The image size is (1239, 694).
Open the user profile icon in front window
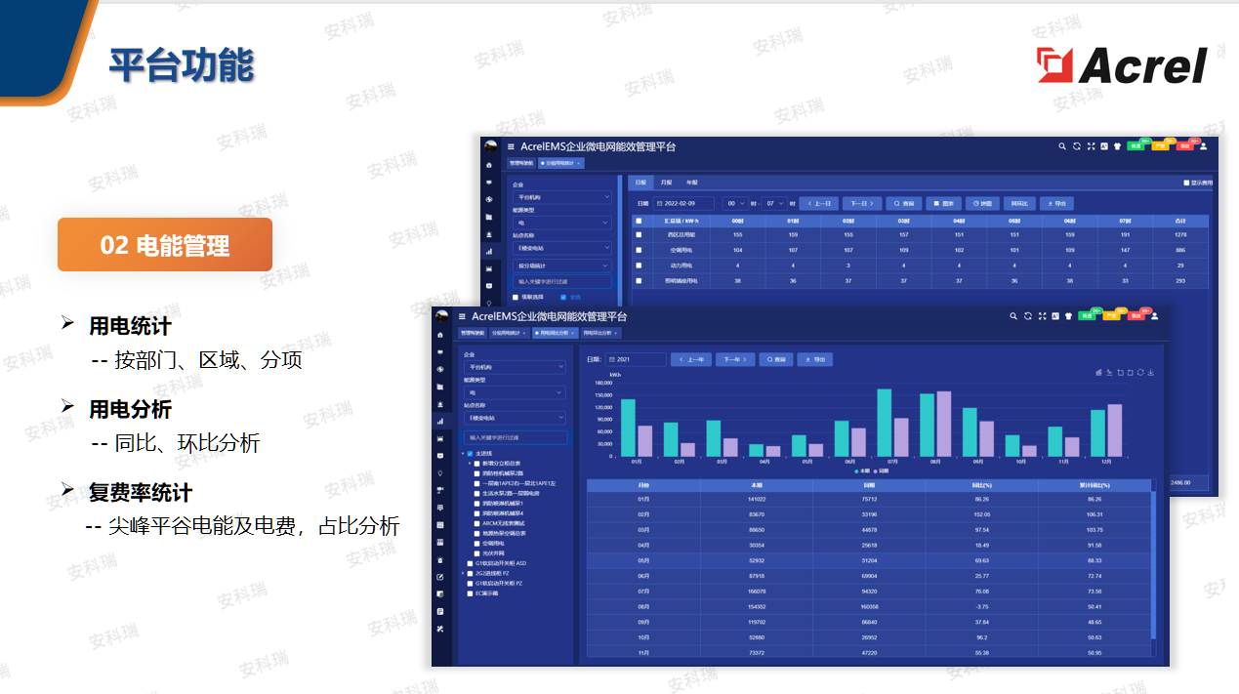coord(1154,316)
